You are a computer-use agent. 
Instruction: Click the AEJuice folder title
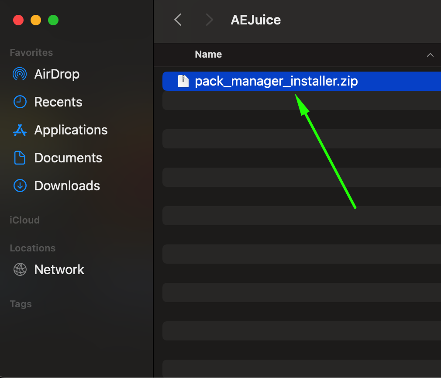coord(255,20)
